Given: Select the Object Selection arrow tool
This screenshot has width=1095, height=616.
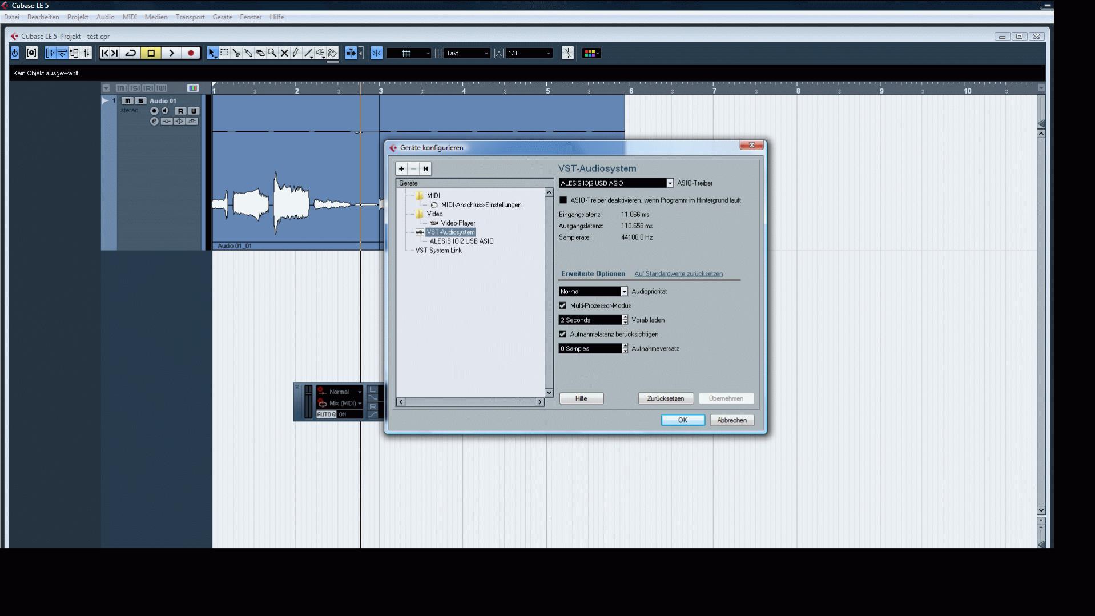Looking at the screenshot, I should [212, 53].
